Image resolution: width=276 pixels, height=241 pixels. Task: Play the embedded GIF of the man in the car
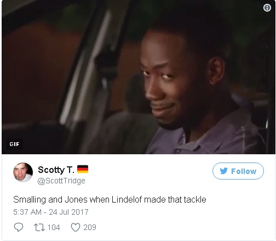click(x=139, y=77)
